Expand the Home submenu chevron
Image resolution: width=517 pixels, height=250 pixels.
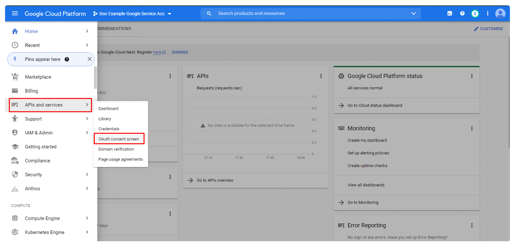(87, 31)
